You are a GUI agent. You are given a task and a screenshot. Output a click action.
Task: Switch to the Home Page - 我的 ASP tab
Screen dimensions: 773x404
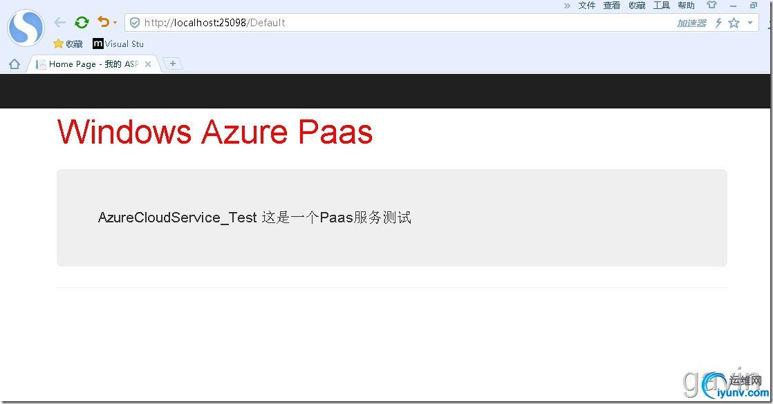[93, 64]
